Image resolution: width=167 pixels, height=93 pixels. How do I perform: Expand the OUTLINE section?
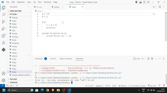click(x=20, y=79)
